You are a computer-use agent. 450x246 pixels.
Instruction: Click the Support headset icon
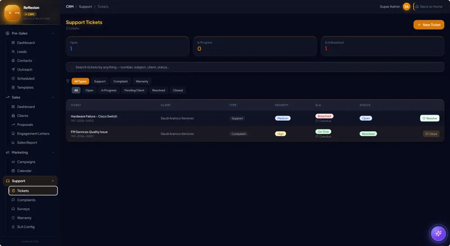(8, 181)
